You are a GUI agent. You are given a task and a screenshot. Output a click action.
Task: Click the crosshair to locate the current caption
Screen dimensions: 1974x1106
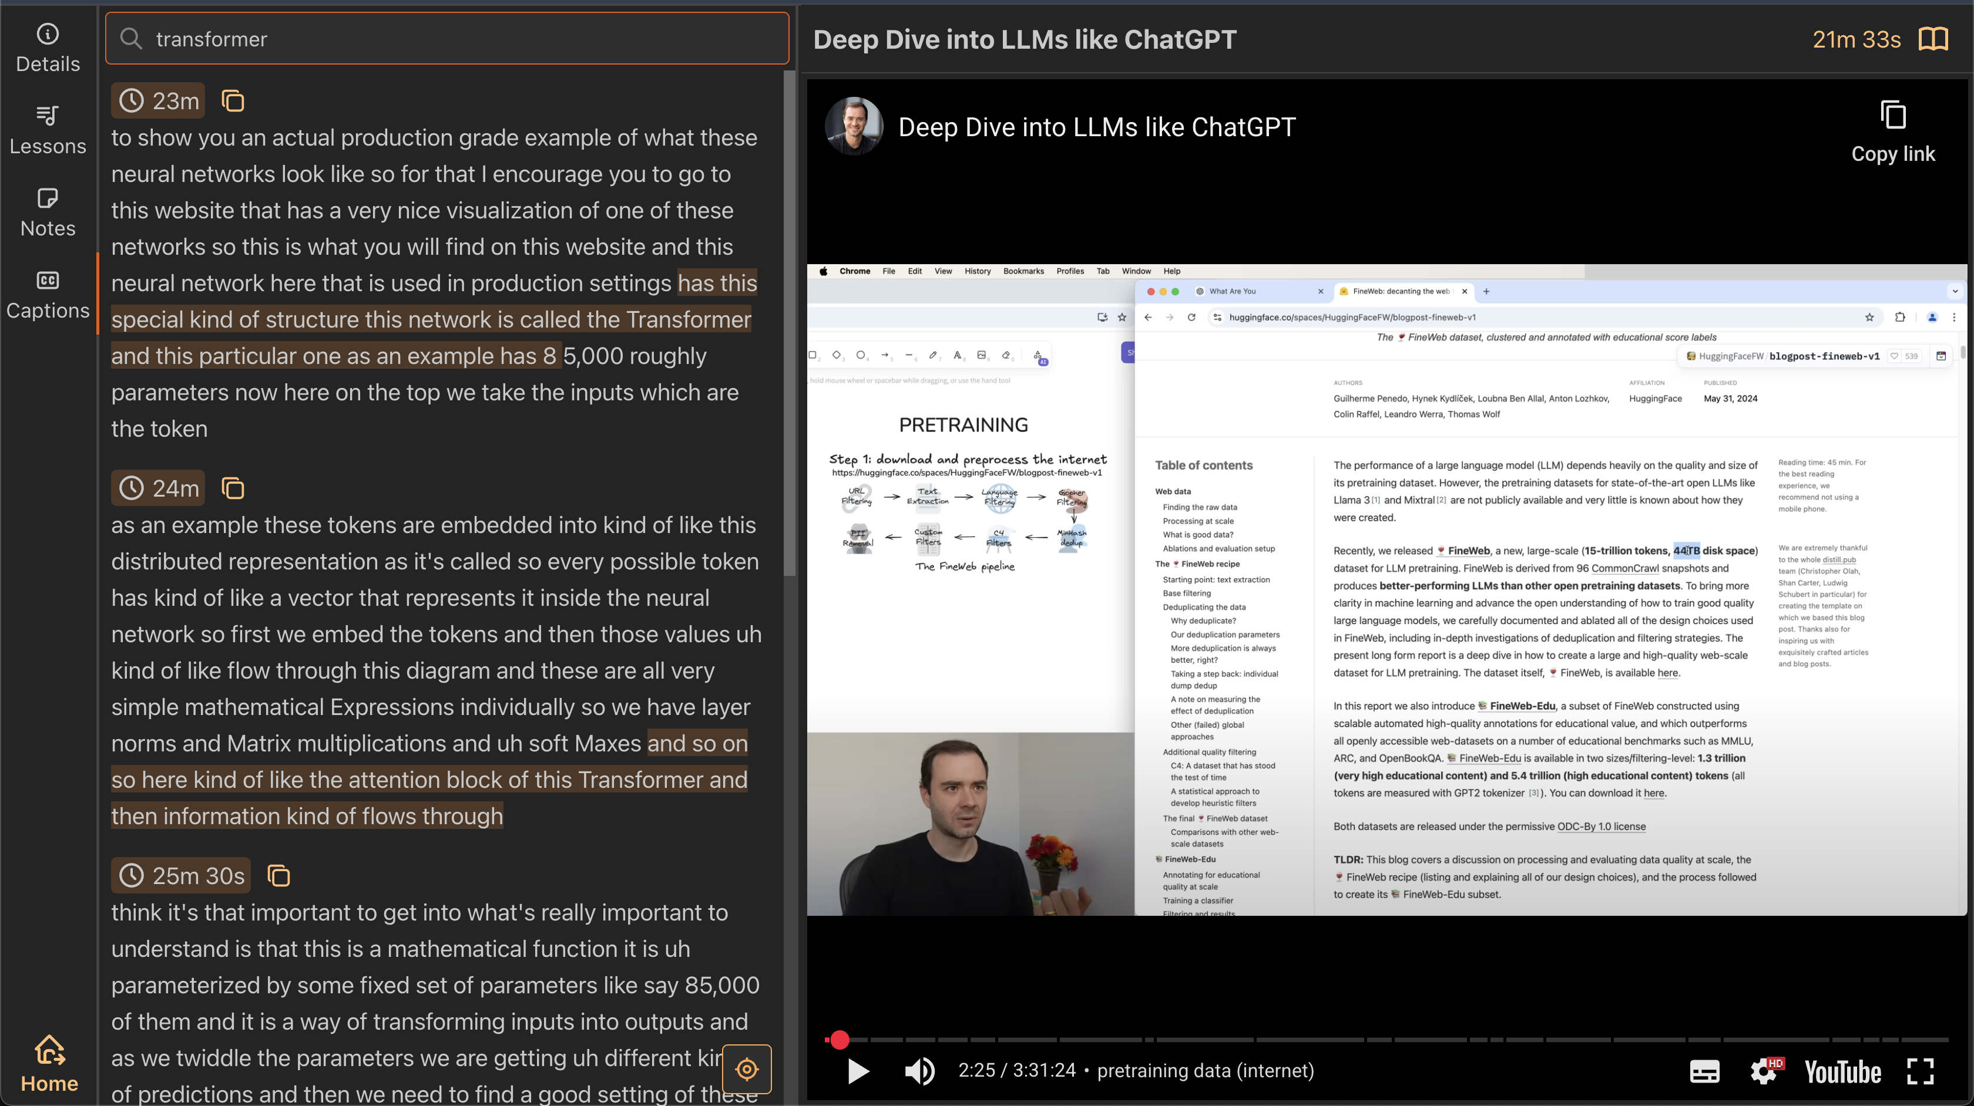(746, 1069)
